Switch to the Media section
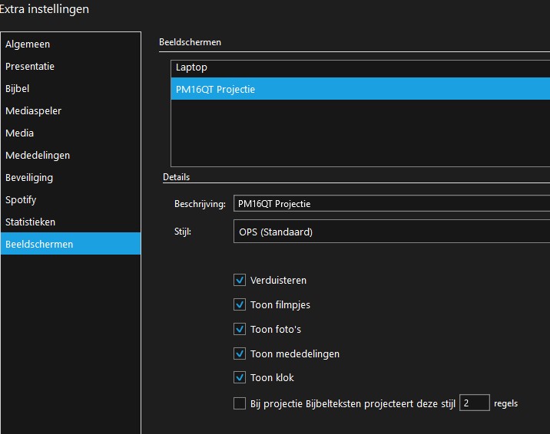550x434 pixels. click(x=19, y=133)
